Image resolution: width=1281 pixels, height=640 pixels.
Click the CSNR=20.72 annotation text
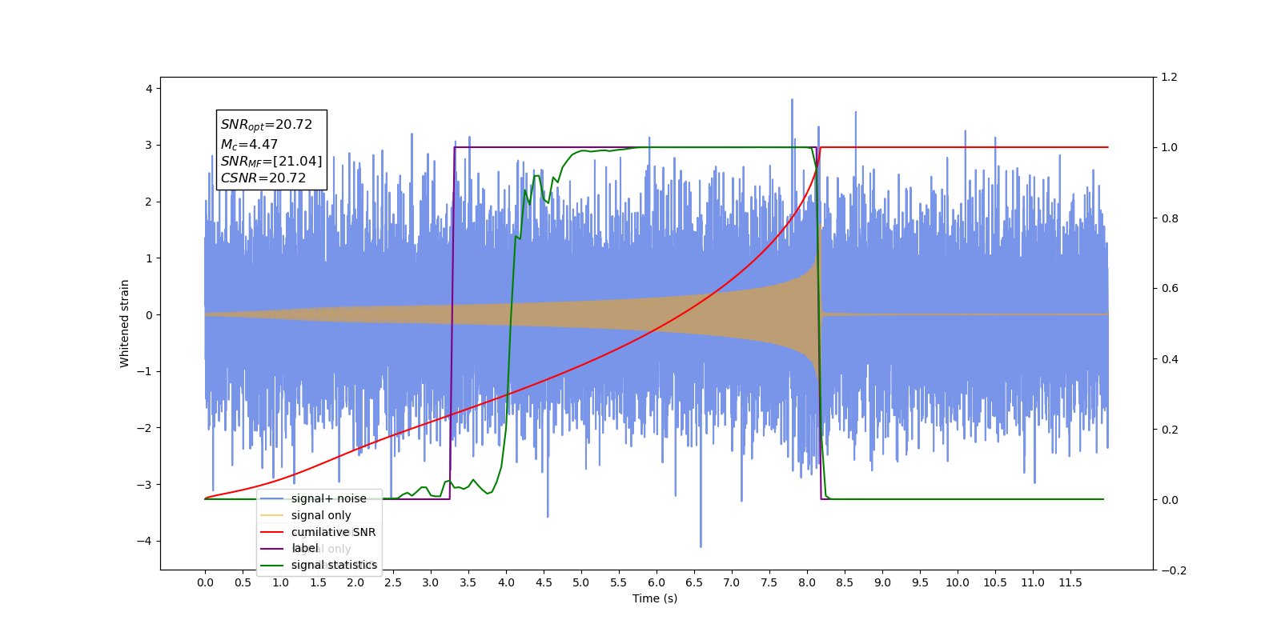tap(263, 178)
